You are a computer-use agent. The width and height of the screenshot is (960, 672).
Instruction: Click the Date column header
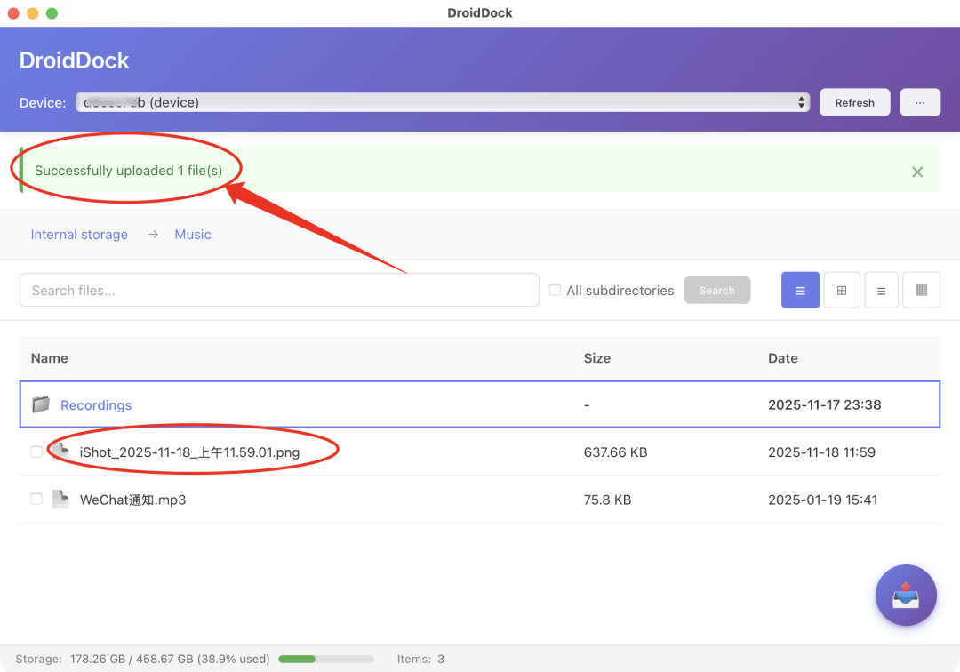coord(782,358)
